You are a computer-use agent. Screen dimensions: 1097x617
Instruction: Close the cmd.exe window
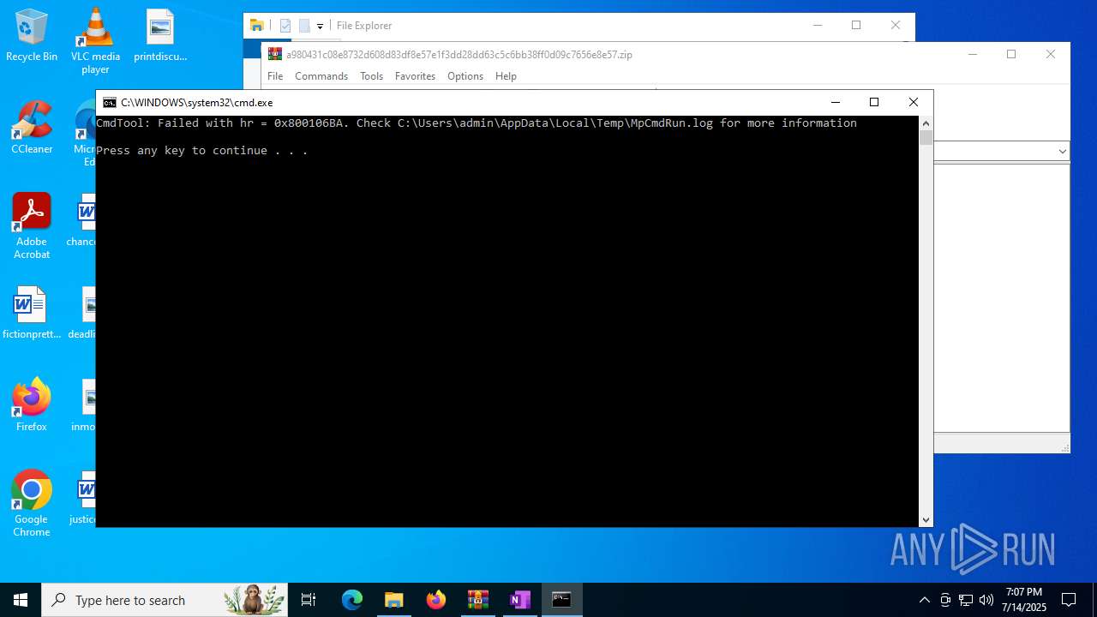coord(914,102)
